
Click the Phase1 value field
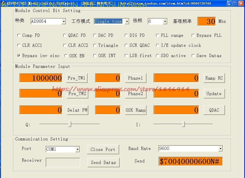[x=108, y=78]
